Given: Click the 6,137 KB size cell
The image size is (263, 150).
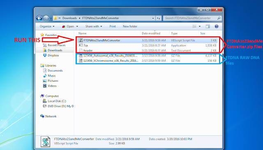Looking at the screenshot, I should 211,56.
